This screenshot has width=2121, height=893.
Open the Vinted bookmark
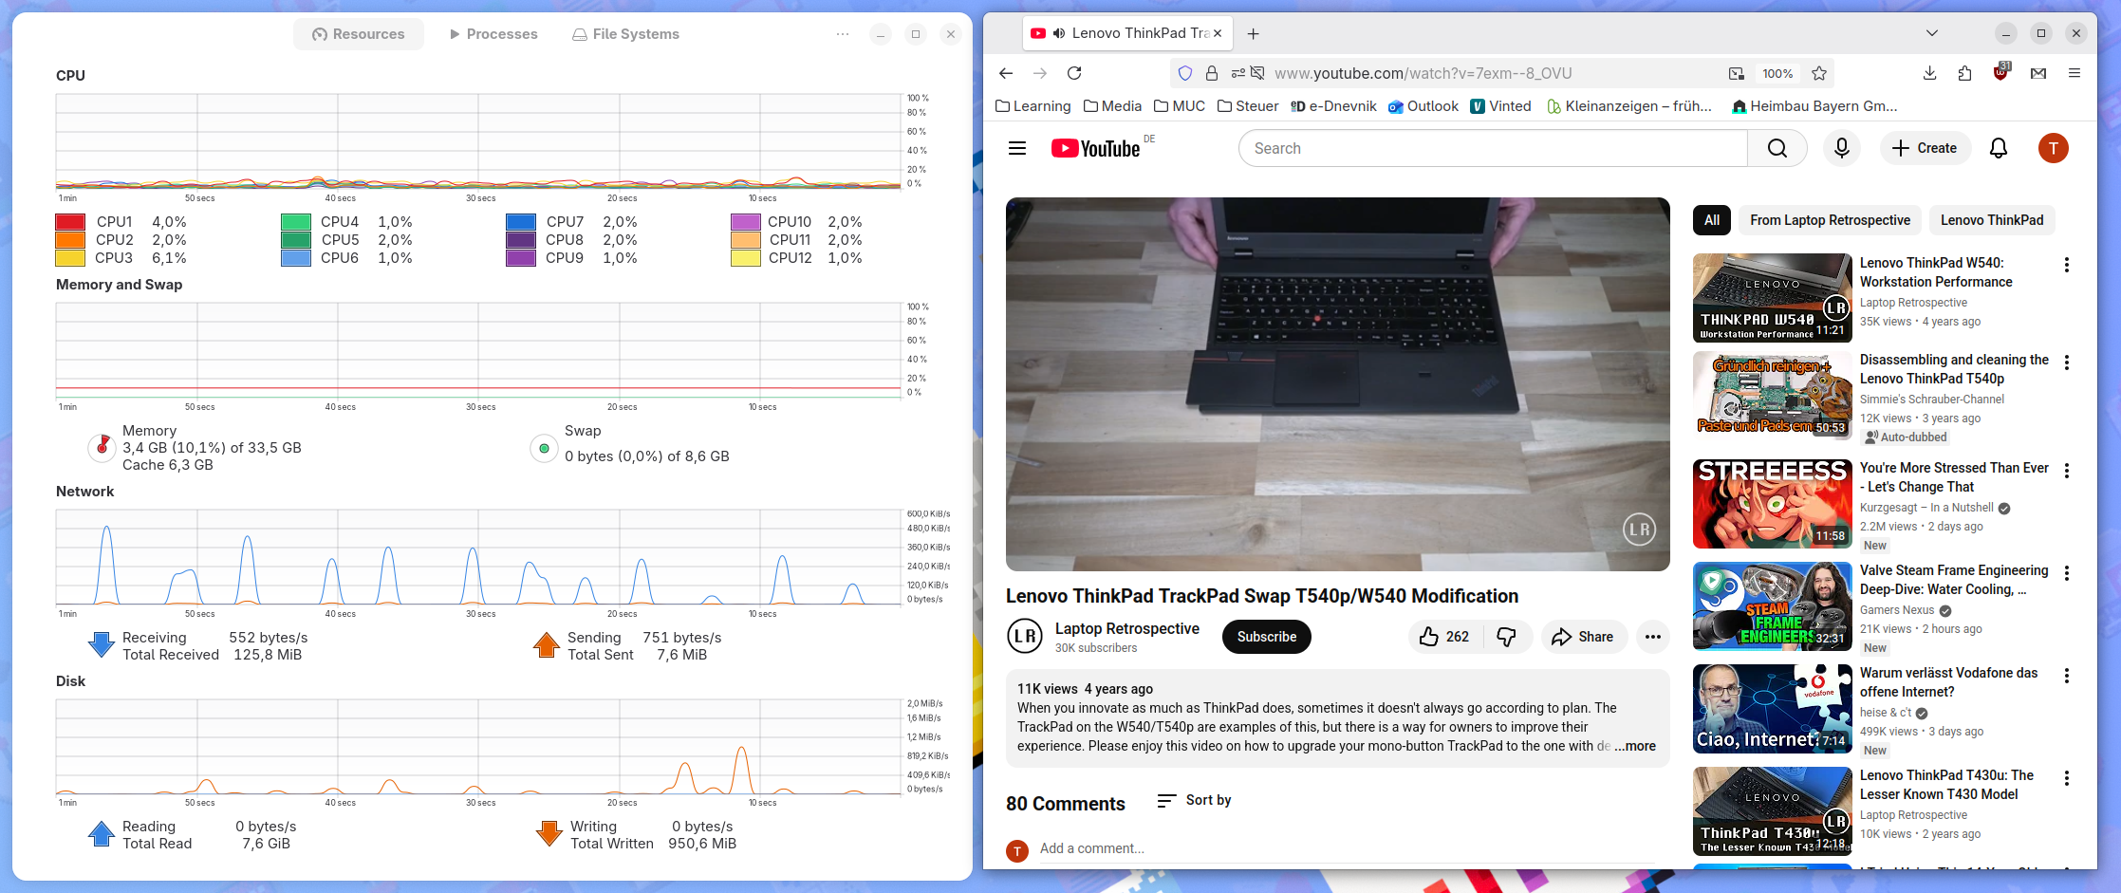(x=1501, y=106)
